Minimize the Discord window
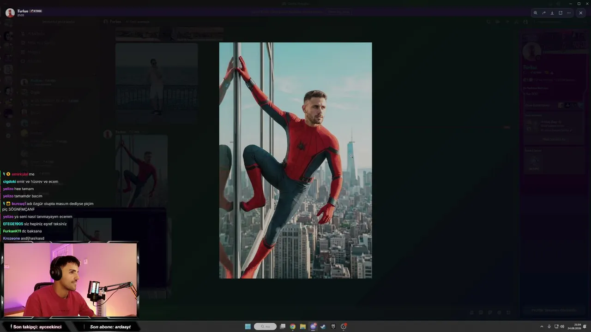The width and height of the screenshot is (591, 332). point(571,4)
